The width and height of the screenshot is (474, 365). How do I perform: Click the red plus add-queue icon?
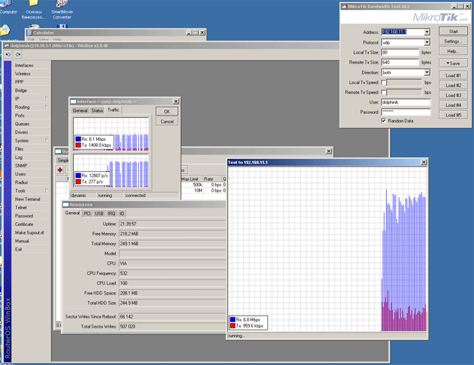[60, 170]
